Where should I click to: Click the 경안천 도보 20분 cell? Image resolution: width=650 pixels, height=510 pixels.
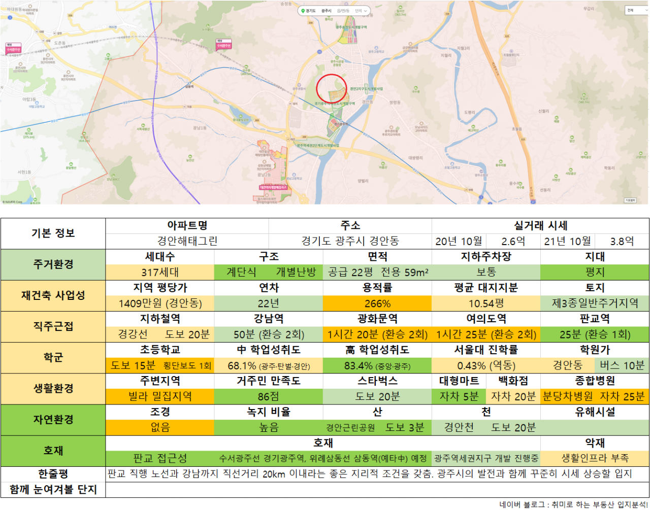point(486,427)
